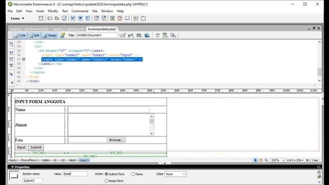
Task: Insert a Radio Button from Forms toolbar
Action: 80,18
